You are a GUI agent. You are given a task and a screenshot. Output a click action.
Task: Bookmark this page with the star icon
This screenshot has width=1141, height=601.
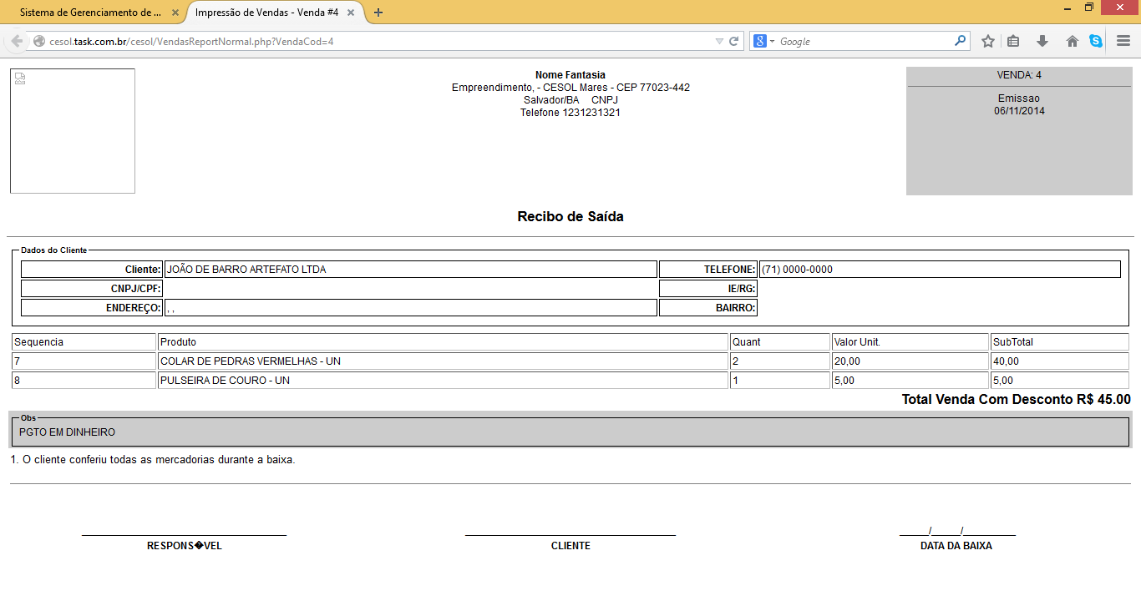[988, 41]
